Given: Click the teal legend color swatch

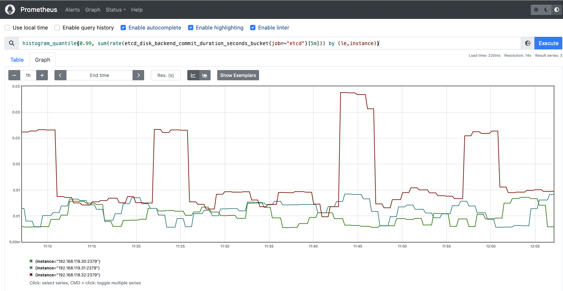Looking at the screenshot, I should tap(31, 268).
